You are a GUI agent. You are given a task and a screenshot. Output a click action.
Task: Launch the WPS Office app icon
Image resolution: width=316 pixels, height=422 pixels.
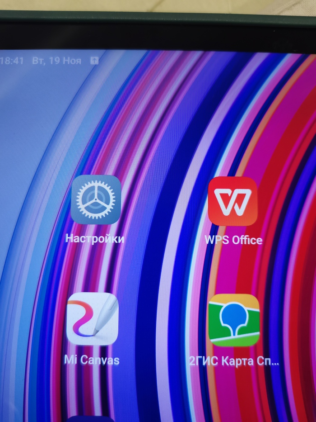[x=232, y=201]
